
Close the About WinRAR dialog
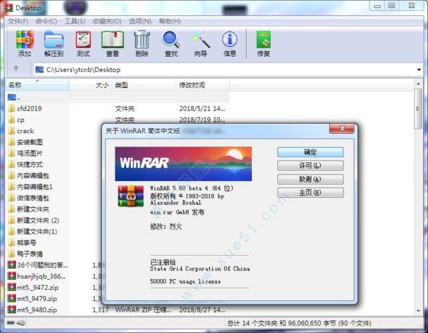tap(342, 129)
